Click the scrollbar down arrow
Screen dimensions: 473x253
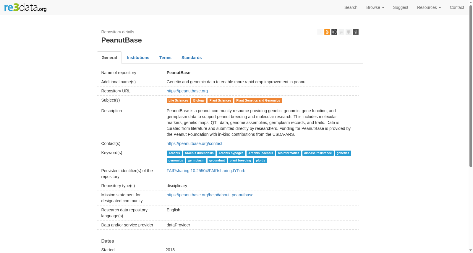click(471, 250)
